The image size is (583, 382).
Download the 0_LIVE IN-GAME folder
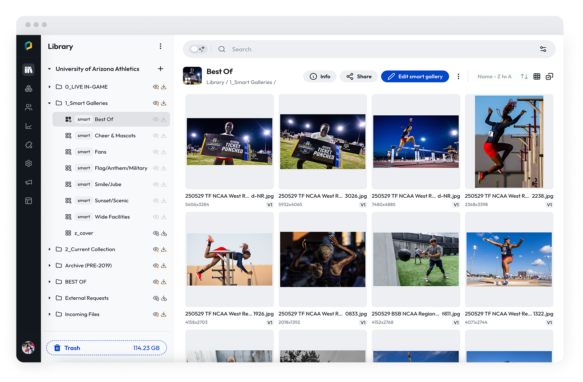click(x=164, y=87)
